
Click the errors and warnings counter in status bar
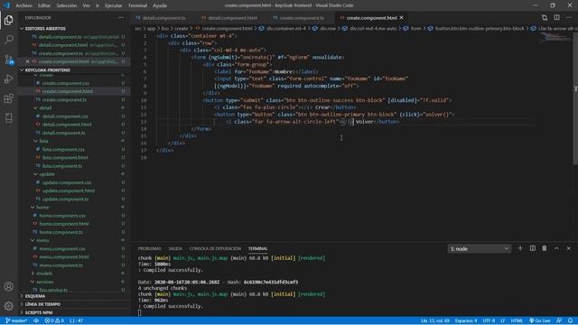tap(54, 320)
